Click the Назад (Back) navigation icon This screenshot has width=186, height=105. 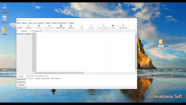(82, 27)
